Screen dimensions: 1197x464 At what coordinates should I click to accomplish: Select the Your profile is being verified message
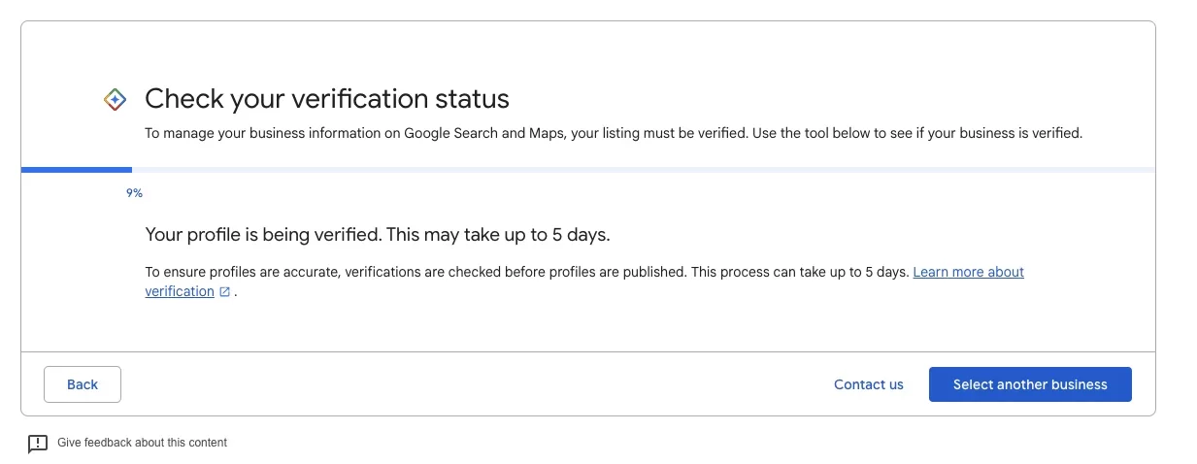click(377, 235)
